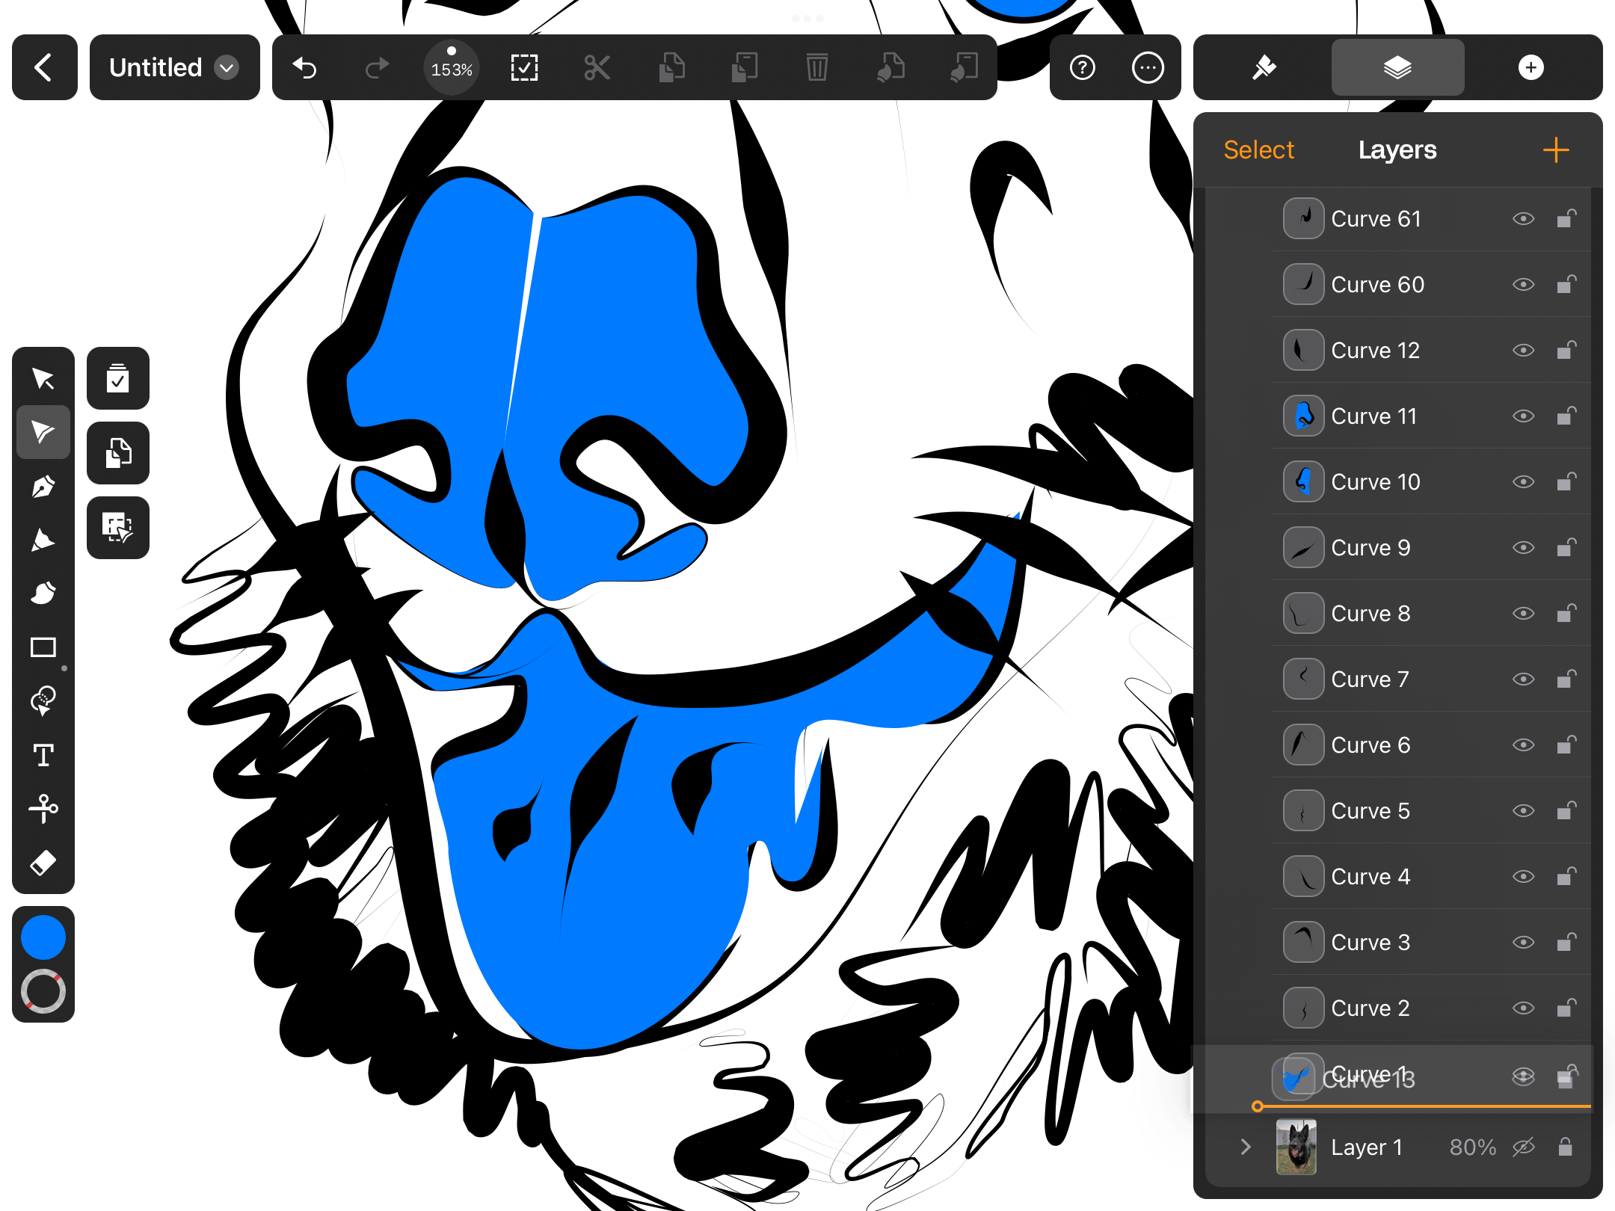Select the Text tool in sidebar
1615x1211 pixels.
tap(42, 756)
